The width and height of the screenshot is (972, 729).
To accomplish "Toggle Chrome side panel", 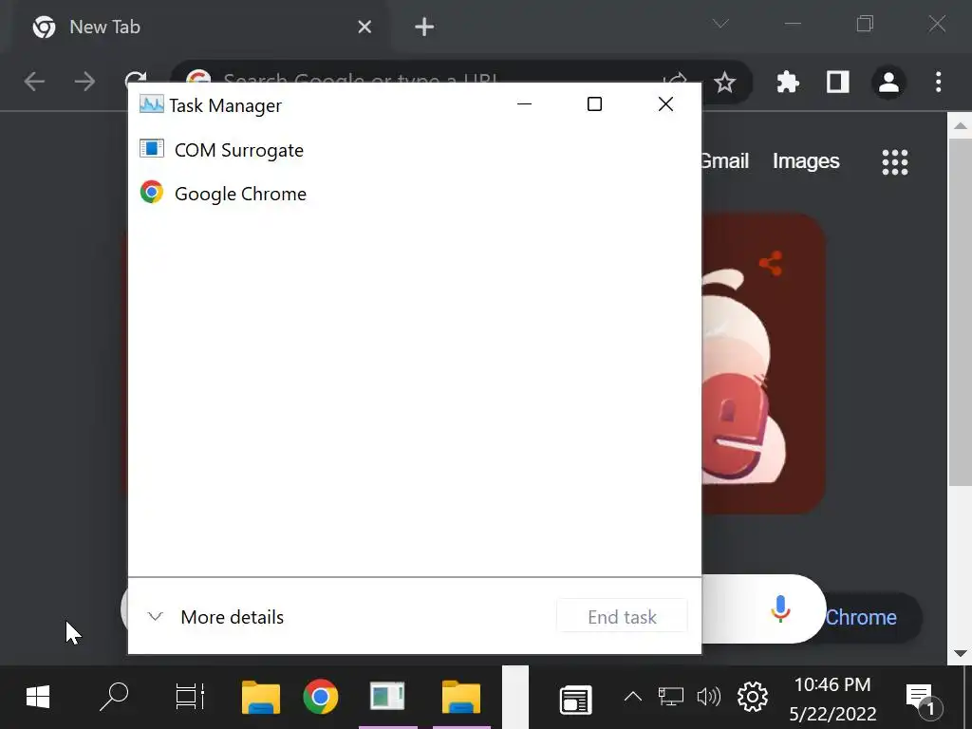I will (837, 82).
